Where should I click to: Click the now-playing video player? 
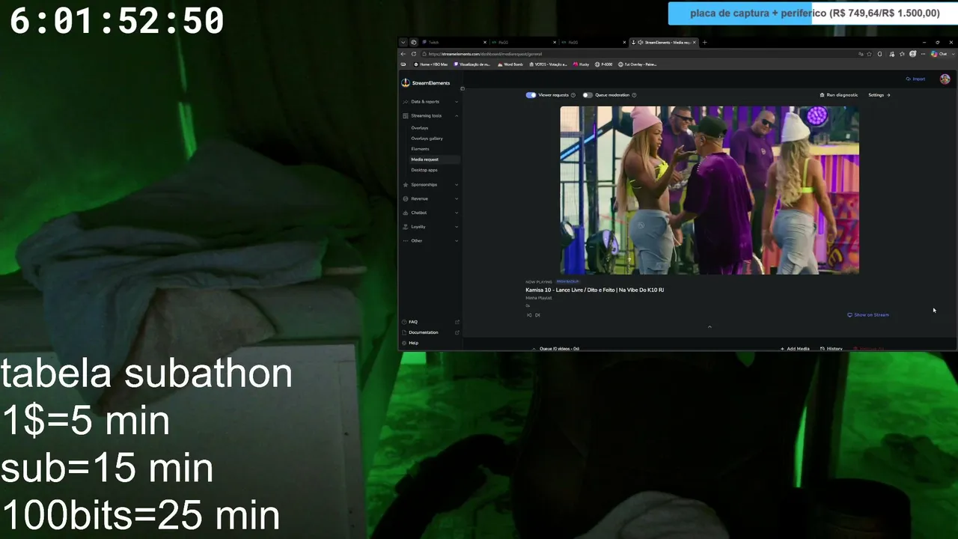[710, 190]
